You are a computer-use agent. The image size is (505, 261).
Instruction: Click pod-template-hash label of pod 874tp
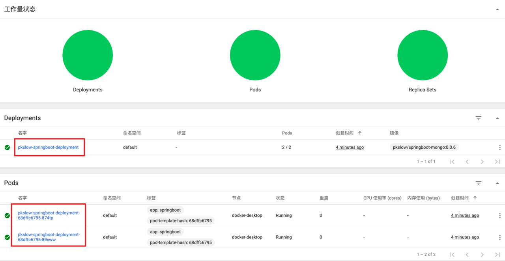click(x=181, y=221)
